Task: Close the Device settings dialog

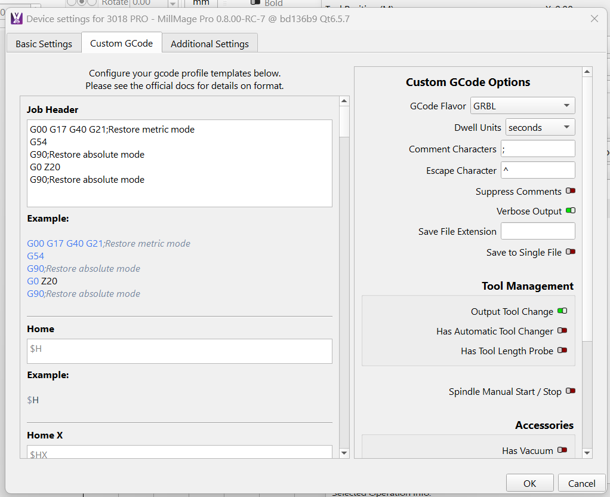Action: (x=594, y=19)
